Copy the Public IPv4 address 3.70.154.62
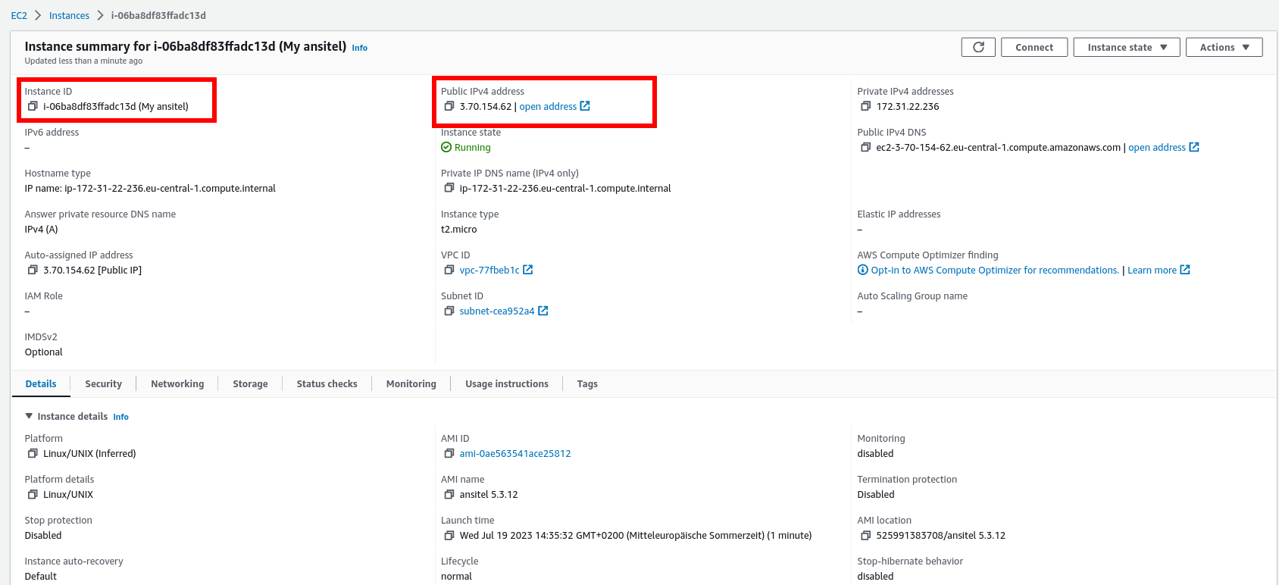The width and height of the screenshot is (1279, 585). [449, 107]
